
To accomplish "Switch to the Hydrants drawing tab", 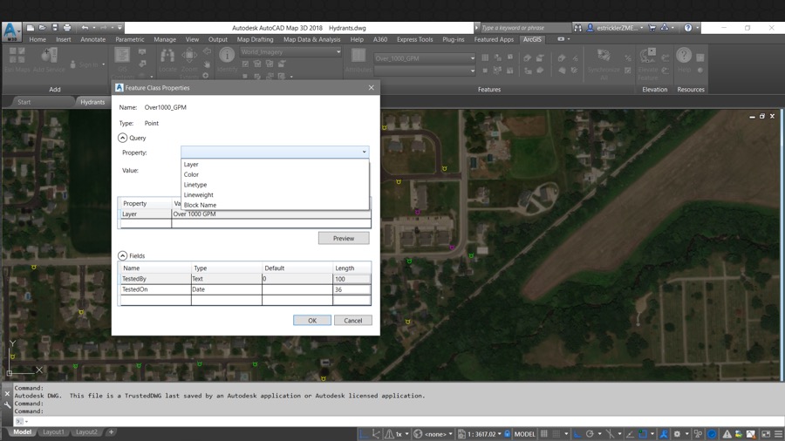I will (92, 102).
